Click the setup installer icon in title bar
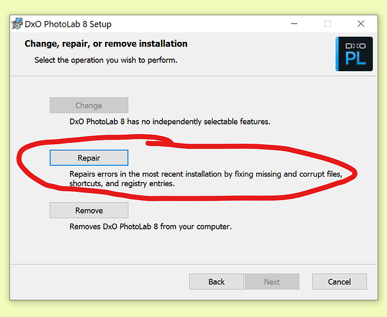This screenshot has height=317, width=387. tap(17, 24)
